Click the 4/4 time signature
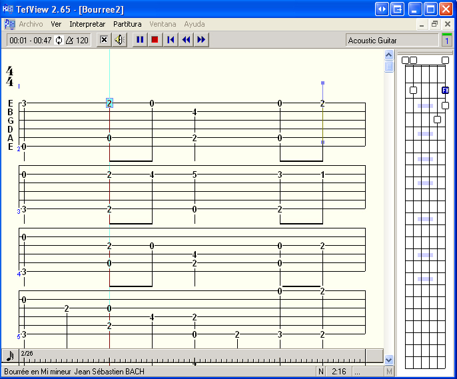 9,77
